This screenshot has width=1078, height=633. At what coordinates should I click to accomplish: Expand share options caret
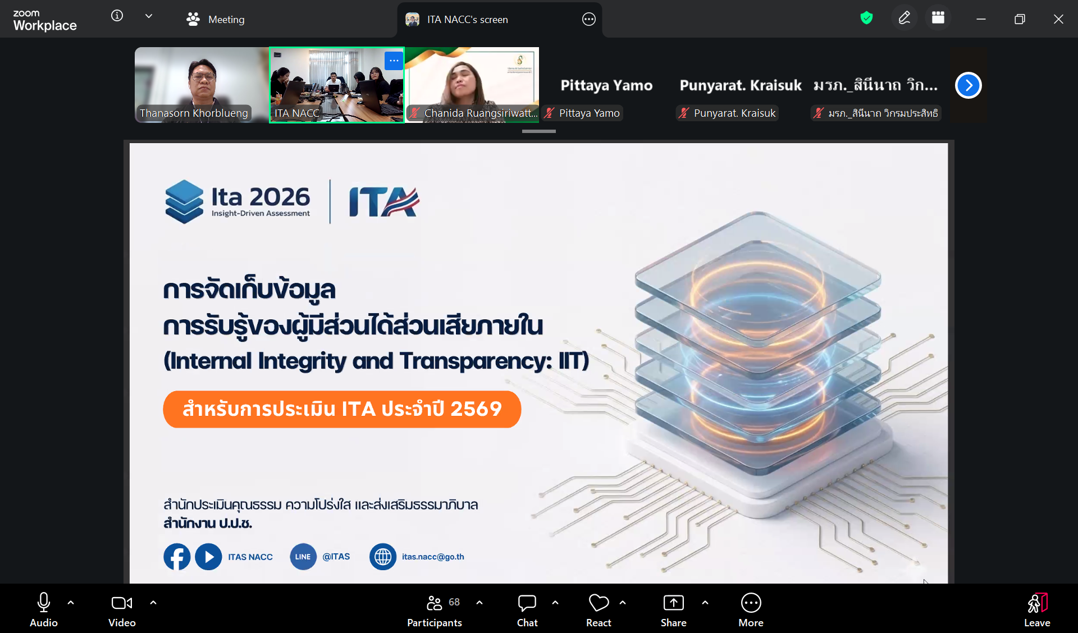[x=705, y=603]
